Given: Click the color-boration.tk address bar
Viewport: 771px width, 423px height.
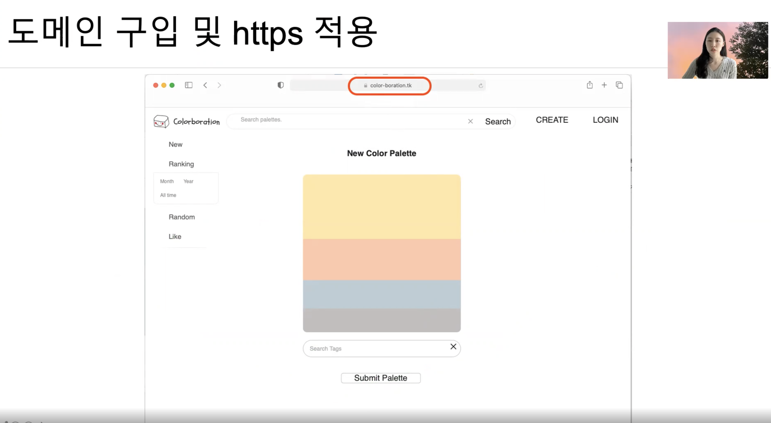Looking at the screenshot, I should coord(388,86).
